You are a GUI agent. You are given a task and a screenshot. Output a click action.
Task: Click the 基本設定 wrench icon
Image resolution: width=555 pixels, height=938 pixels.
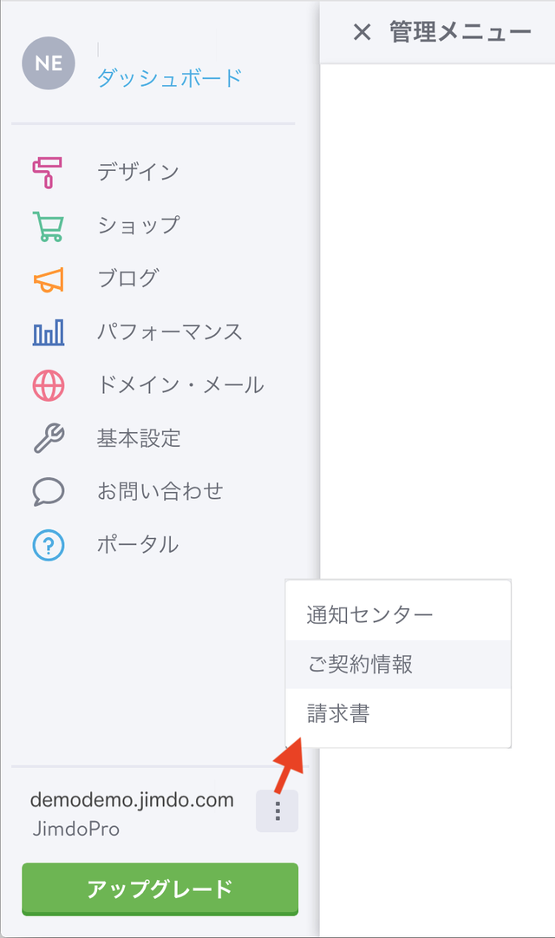click(49, 438)
